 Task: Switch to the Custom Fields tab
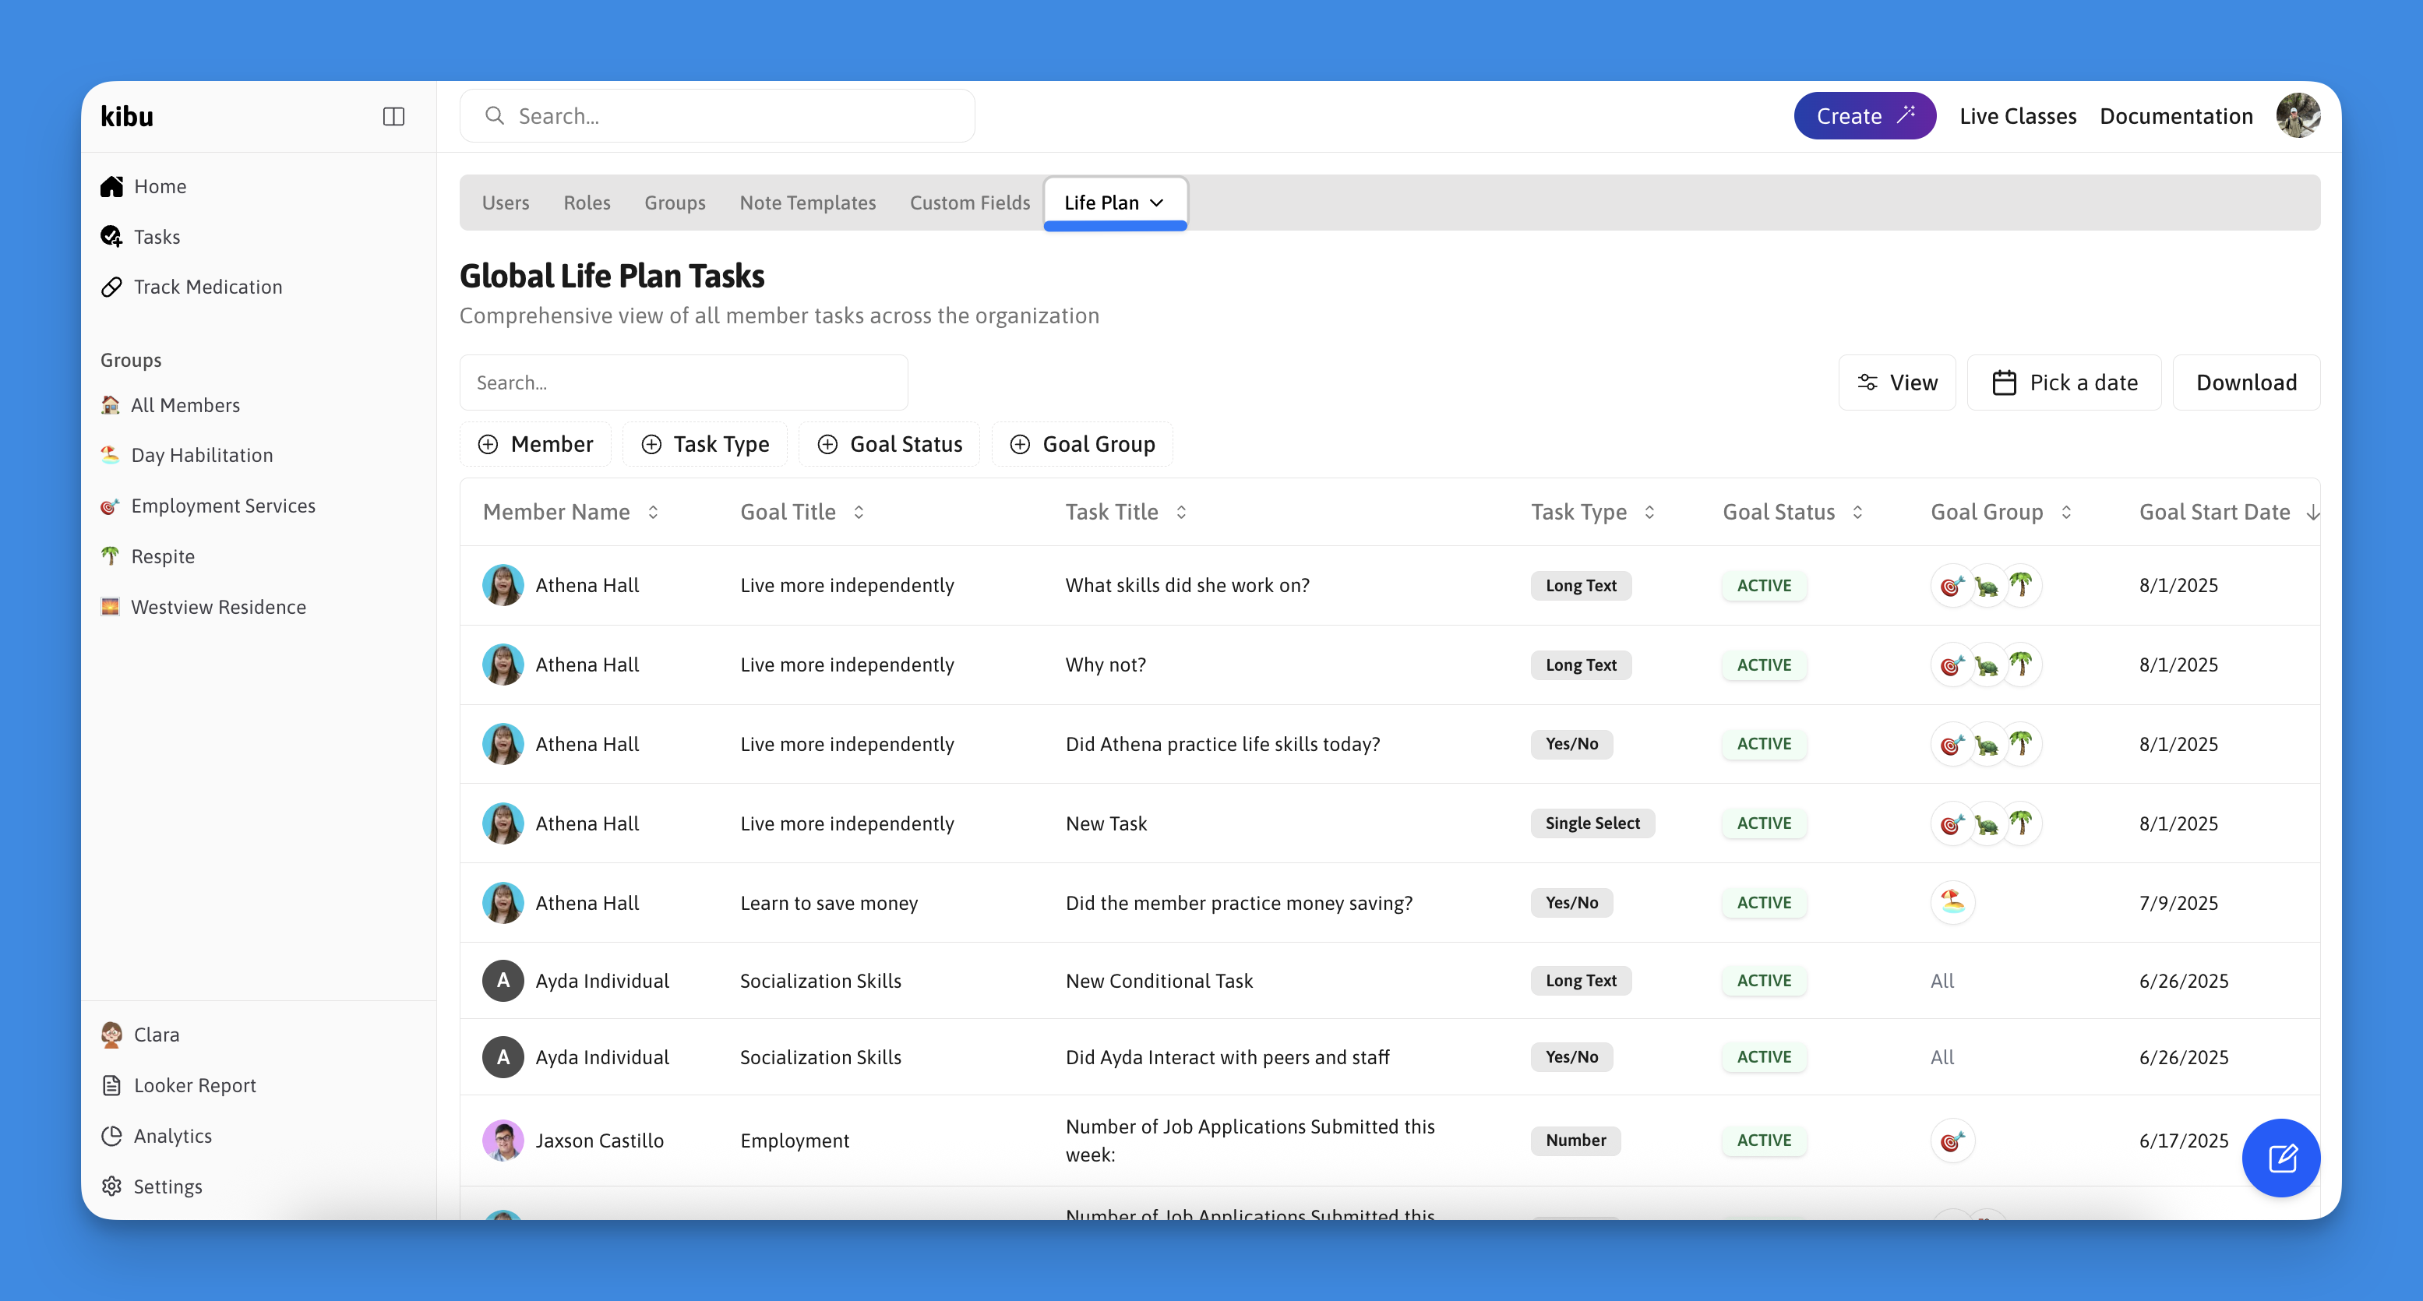click(x=969, y=203)
